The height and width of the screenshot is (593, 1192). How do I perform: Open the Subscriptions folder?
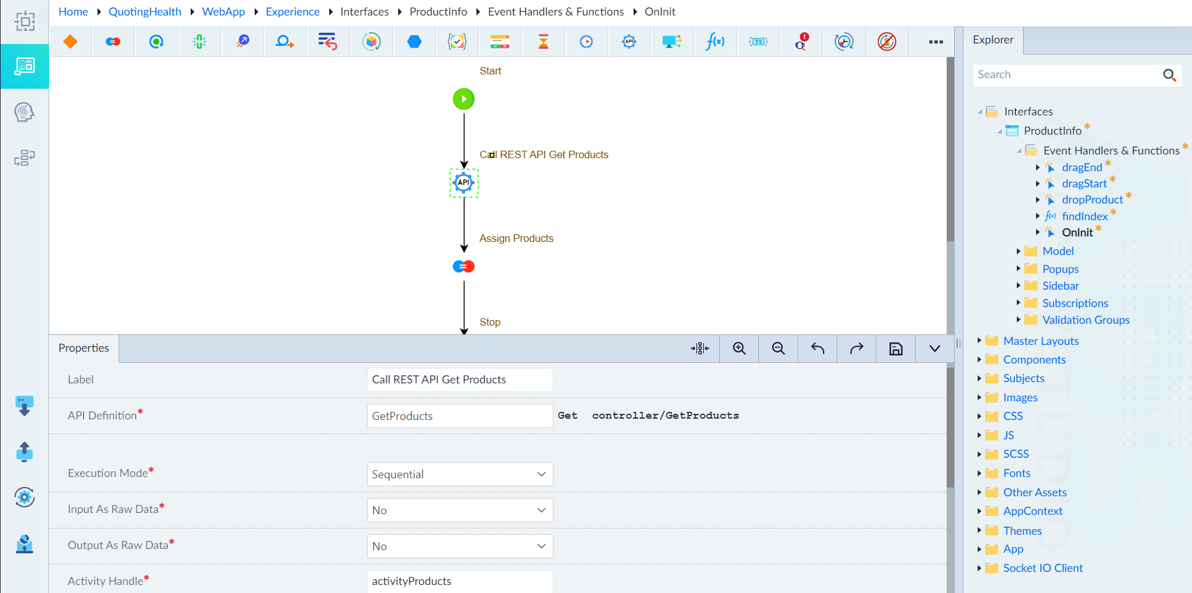pos(1075,303)
